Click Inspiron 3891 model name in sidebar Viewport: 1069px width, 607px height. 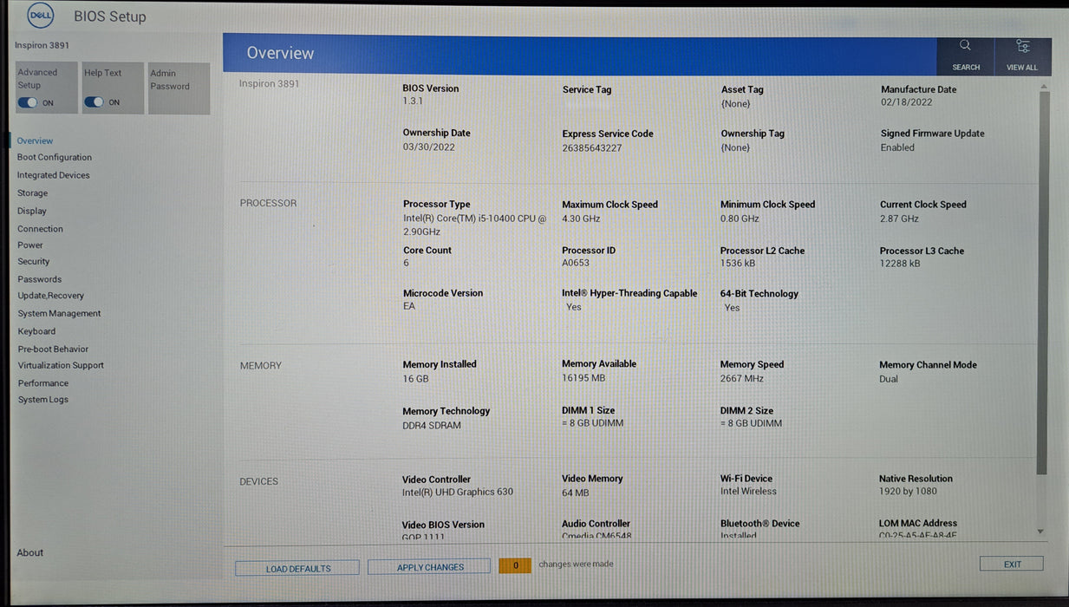(42, 45)
